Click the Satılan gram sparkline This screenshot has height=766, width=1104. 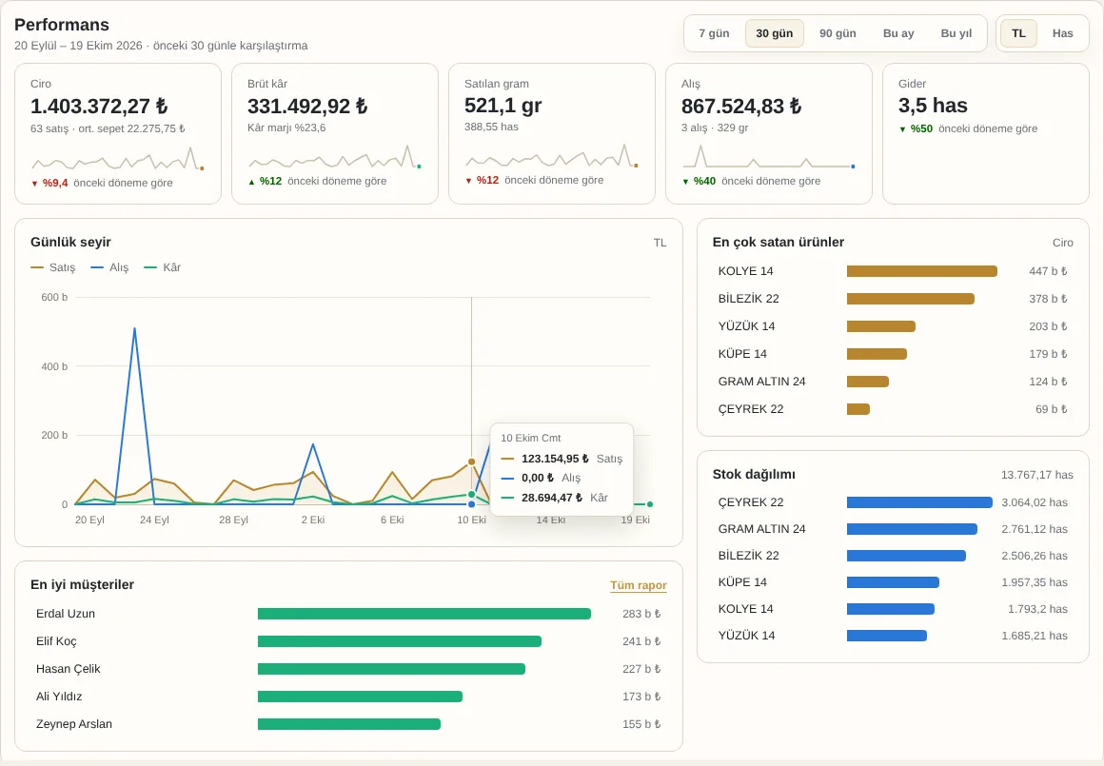click(552, 156)
